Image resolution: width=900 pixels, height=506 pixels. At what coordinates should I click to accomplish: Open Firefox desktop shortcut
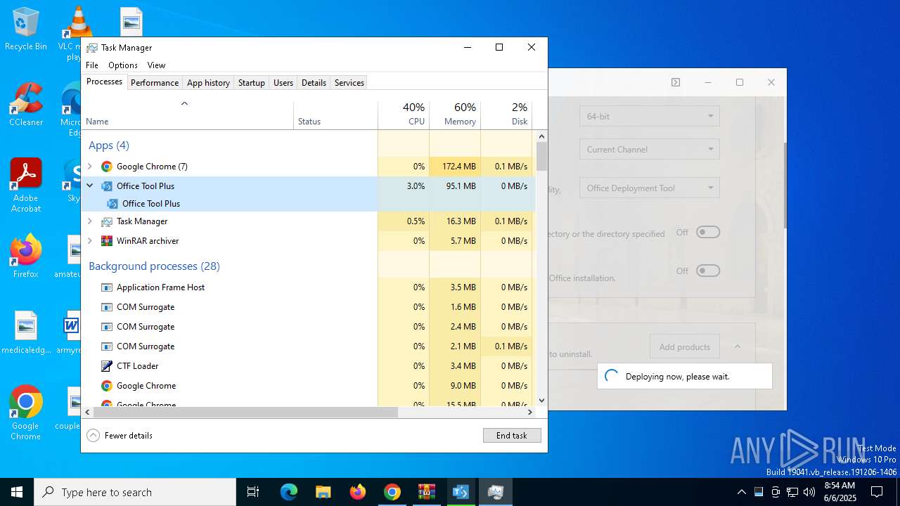[x=26, y=257]
